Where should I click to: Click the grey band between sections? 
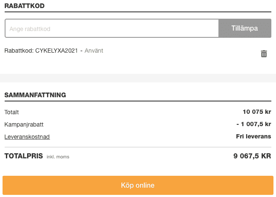click(x=138, y=78)
